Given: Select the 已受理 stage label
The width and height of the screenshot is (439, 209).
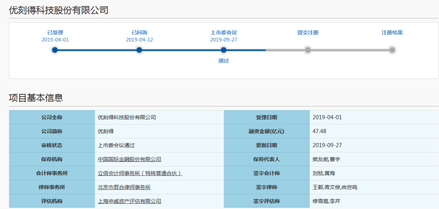Looking at the screenshot, I should coord(55,33).
